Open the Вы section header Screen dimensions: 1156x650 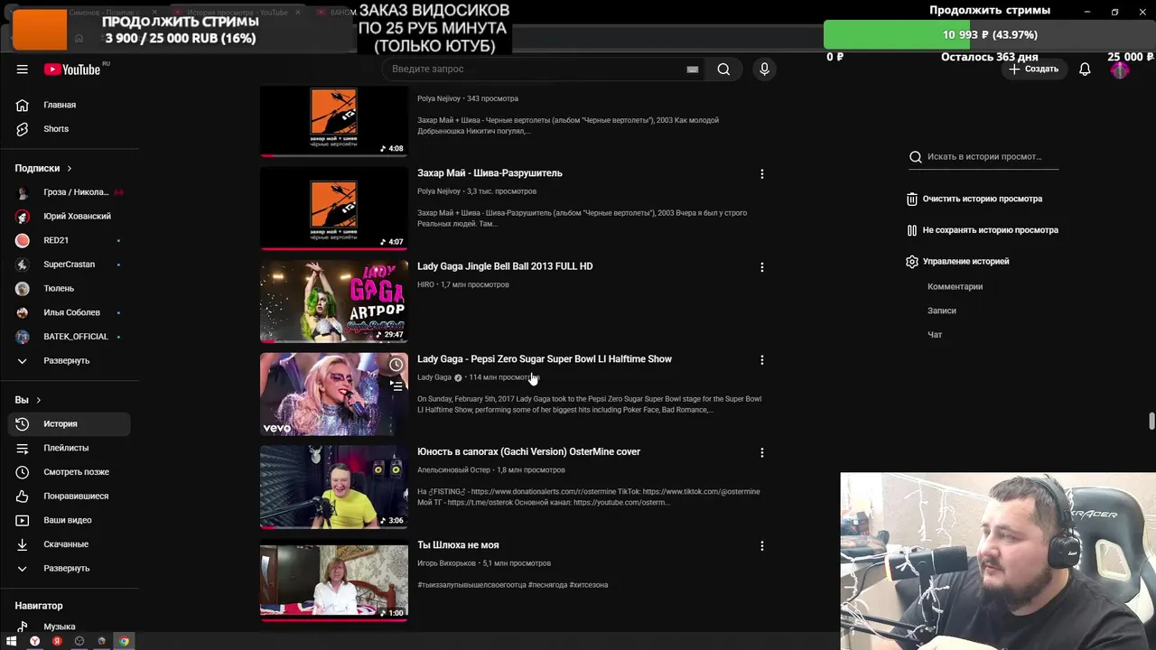(28, 400)
